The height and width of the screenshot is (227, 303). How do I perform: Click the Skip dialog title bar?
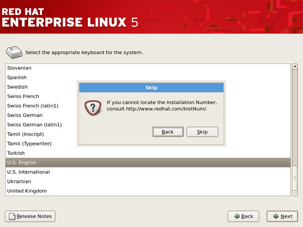click(x=151, y=88)
